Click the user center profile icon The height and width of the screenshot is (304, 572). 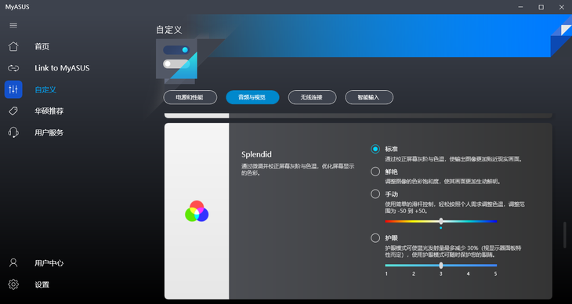(x=13, y=262)
